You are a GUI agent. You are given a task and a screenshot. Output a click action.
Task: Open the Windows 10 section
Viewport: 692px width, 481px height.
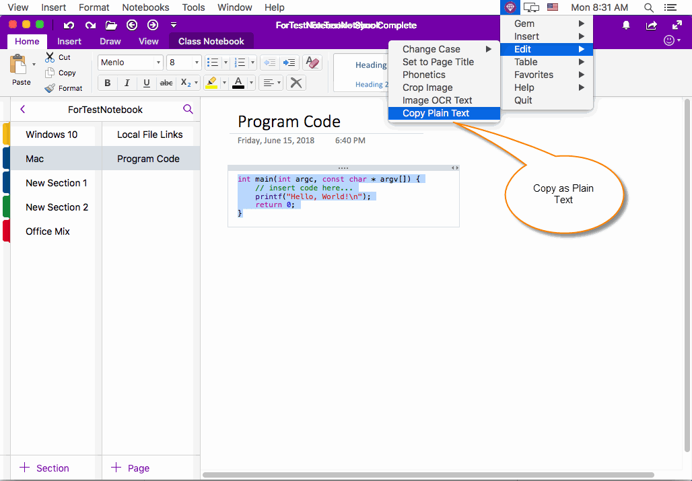[53, 135]
